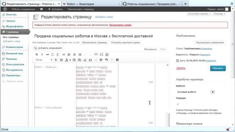Click the editor vertical scrollbar thumb
Image resolution: width=235 pixels, height=132 pixels.
click(x=168, y=120)
